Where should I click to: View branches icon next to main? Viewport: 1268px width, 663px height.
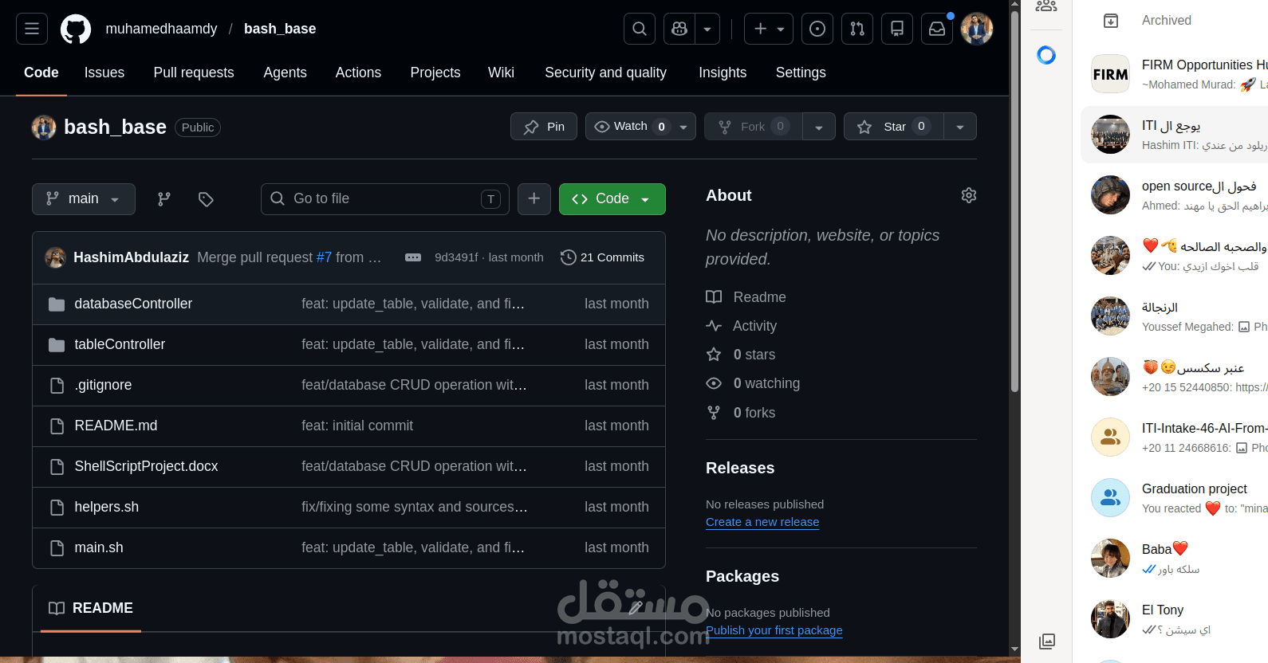coord(164,199)
